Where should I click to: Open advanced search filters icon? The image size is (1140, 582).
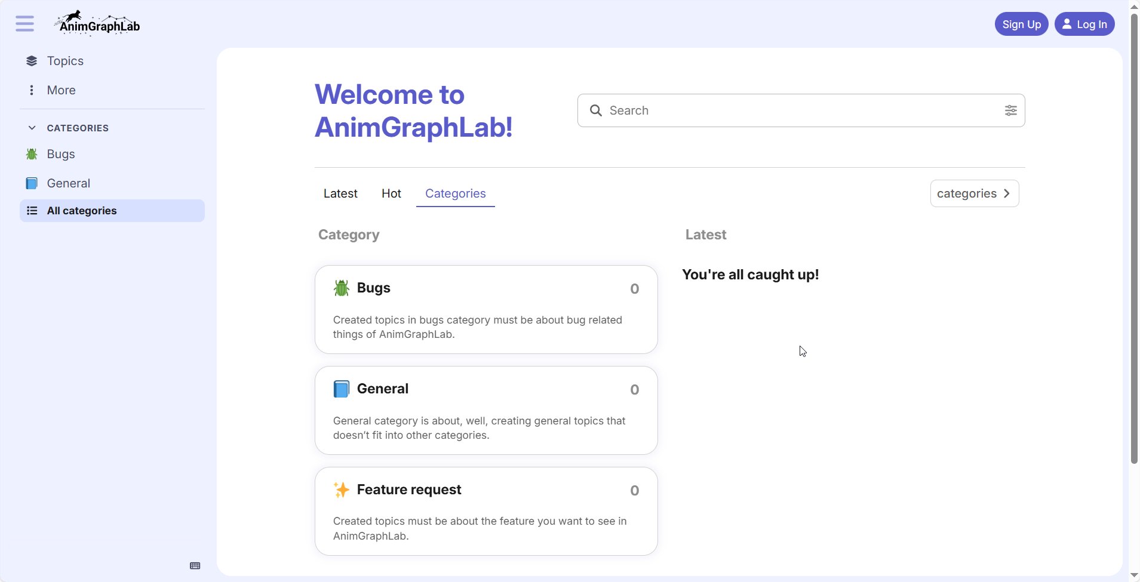pyautogui.click(x=1010, y=110)
